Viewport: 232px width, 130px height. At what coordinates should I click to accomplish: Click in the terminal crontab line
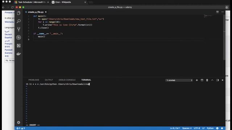(x=58, y=84)
